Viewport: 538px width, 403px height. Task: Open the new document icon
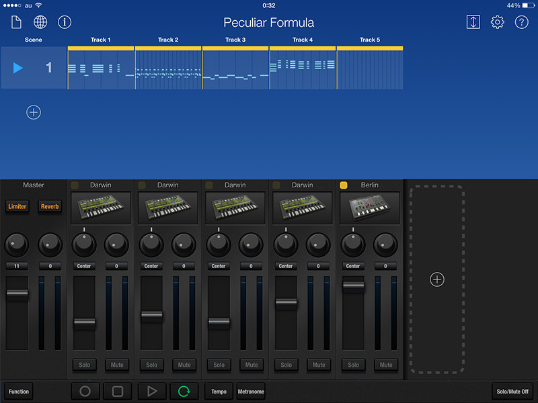[16, 22]
